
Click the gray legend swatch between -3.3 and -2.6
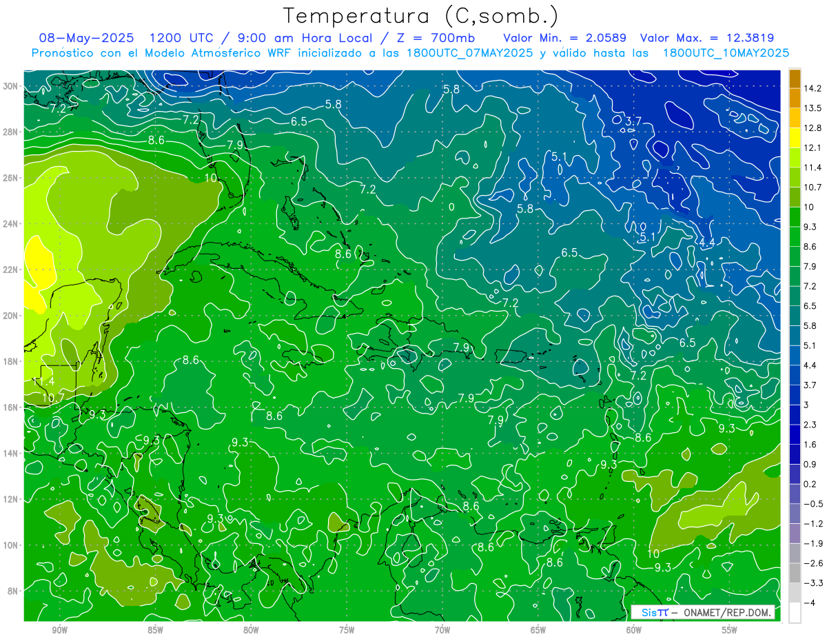pyautogui.click(x=795, y=572)
